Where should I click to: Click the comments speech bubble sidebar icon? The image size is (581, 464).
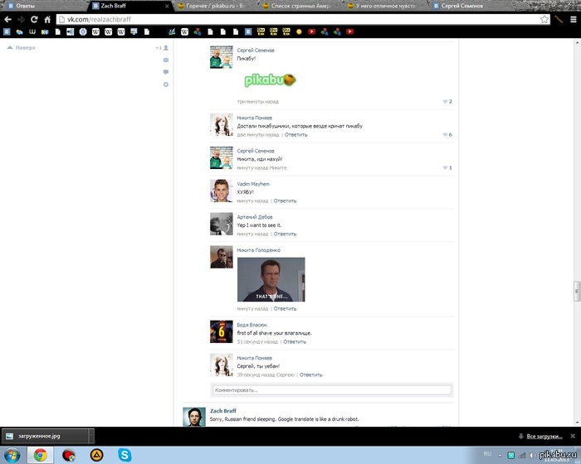pos(165,72)
